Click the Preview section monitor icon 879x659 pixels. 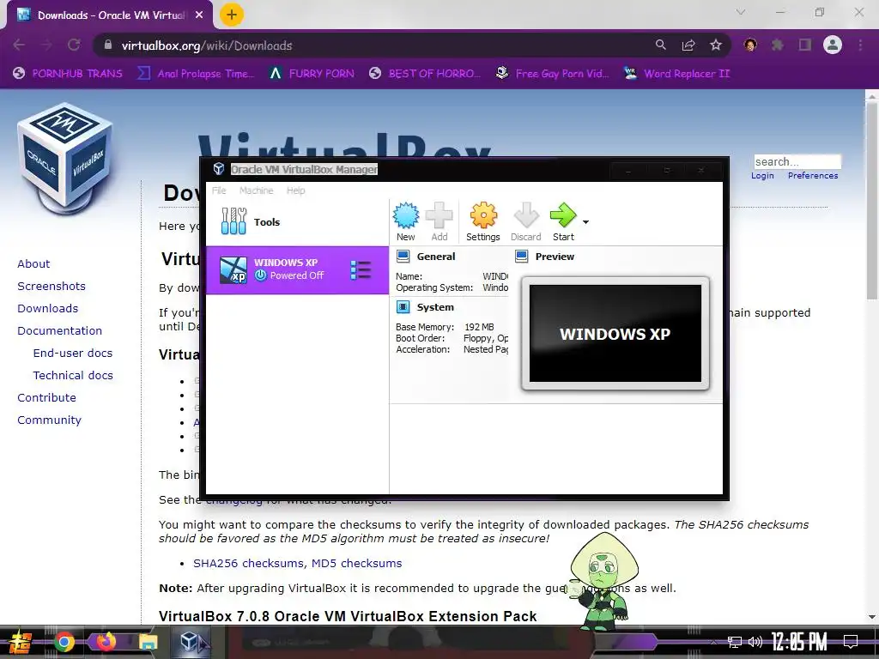click(521, 257)
